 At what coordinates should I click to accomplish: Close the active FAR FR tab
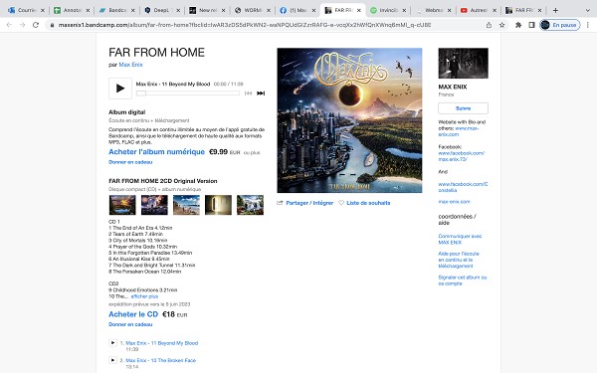(358, 10)
